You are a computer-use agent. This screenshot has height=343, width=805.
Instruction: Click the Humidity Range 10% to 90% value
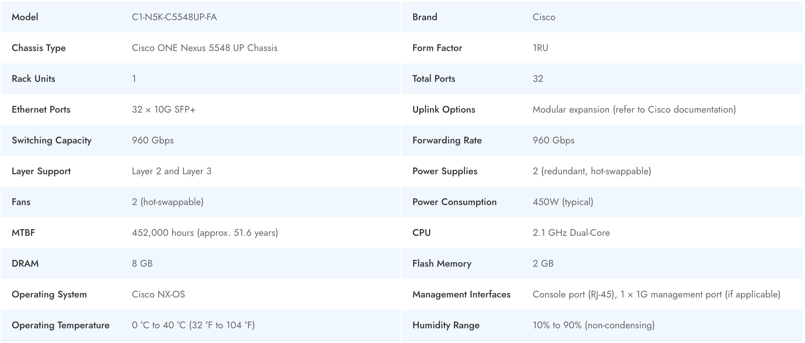click(593, 325)
